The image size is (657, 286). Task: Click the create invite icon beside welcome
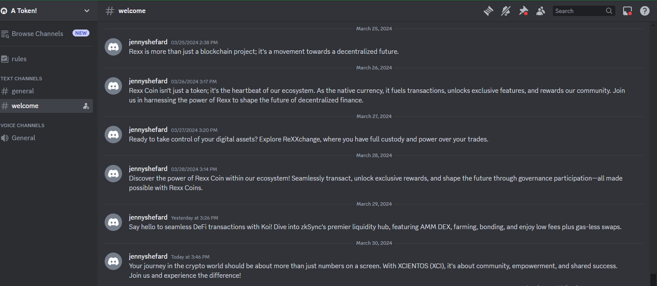coord(86,106)
